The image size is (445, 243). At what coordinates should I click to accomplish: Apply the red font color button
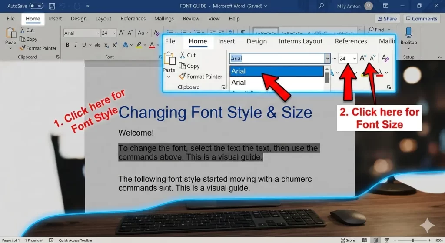152,45
